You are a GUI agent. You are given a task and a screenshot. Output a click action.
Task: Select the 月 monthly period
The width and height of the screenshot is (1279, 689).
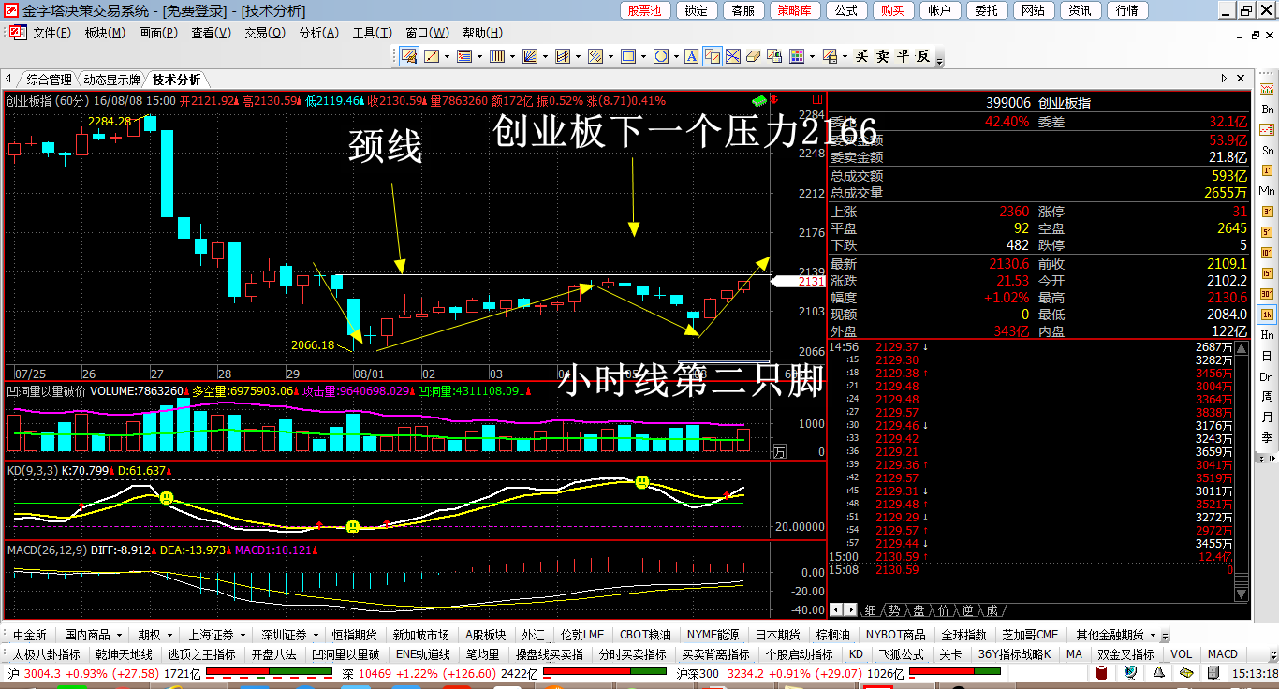1267,416
